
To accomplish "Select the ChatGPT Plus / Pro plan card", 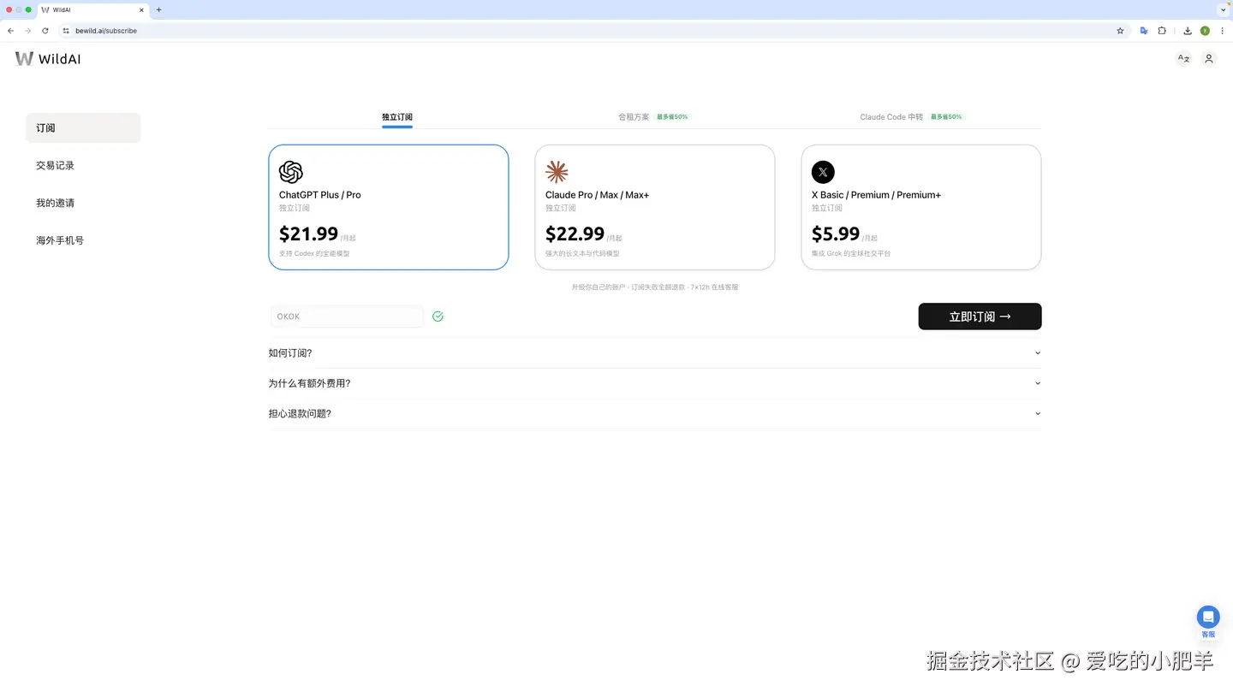I will [x=388, y=207].
